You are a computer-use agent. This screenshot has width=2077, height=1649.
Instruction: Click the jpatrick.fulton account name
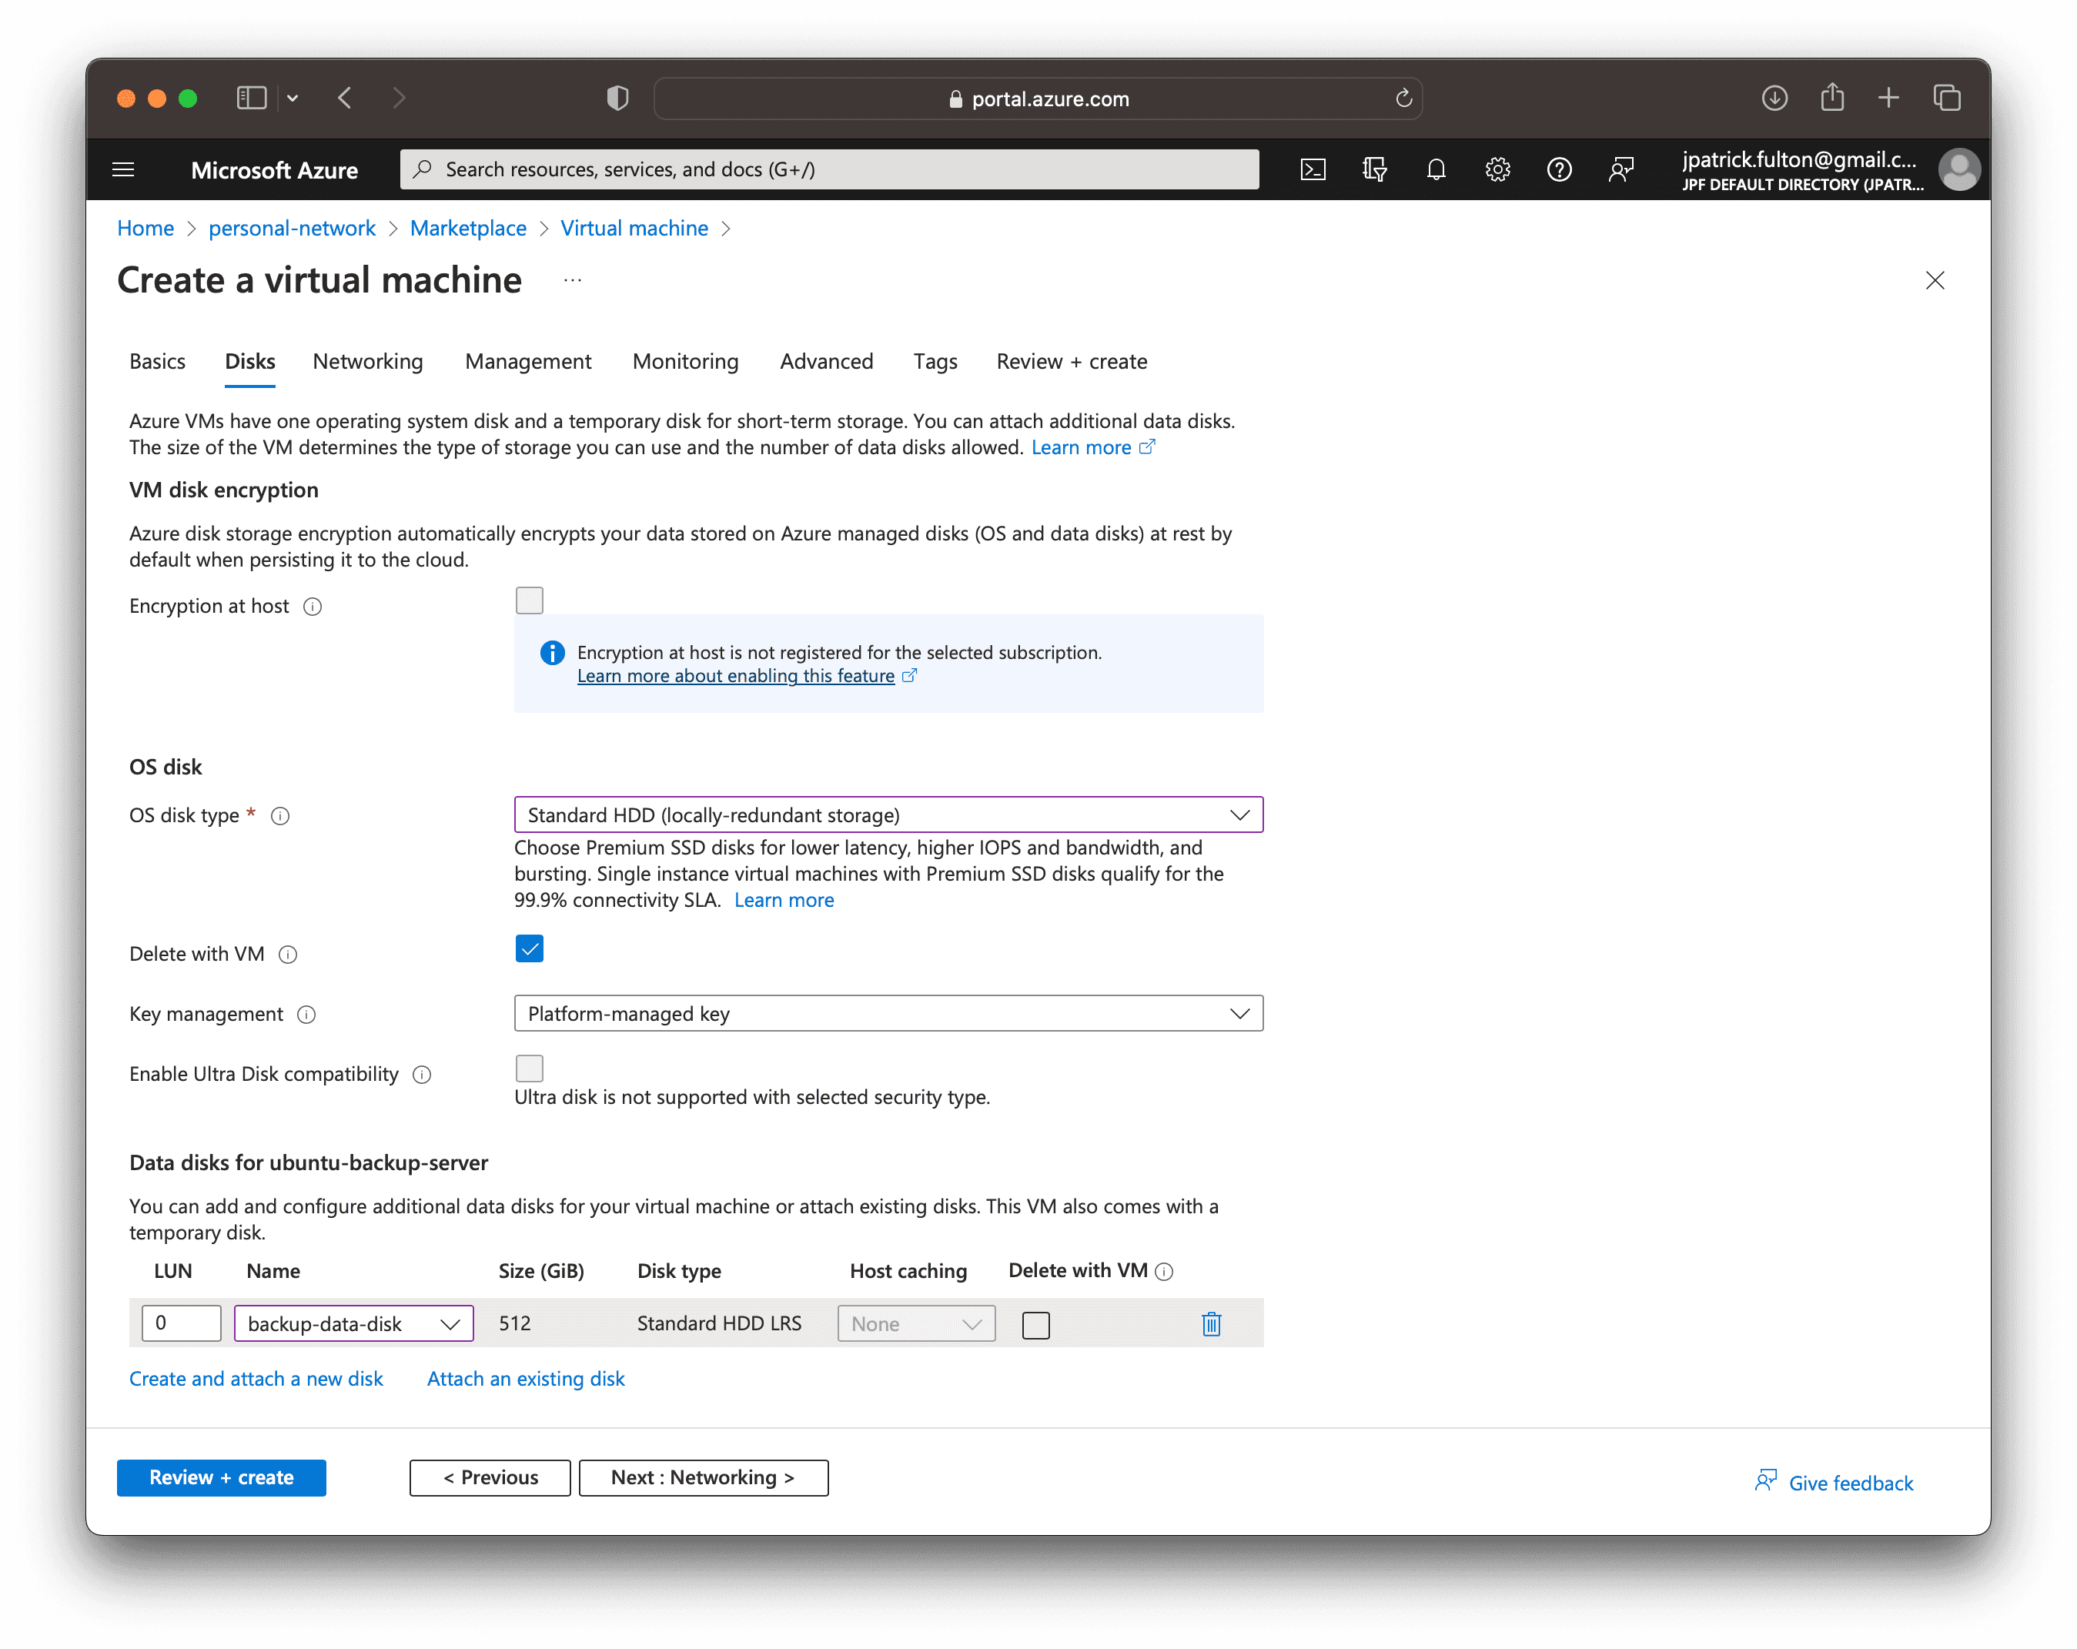coord(1798,161)
